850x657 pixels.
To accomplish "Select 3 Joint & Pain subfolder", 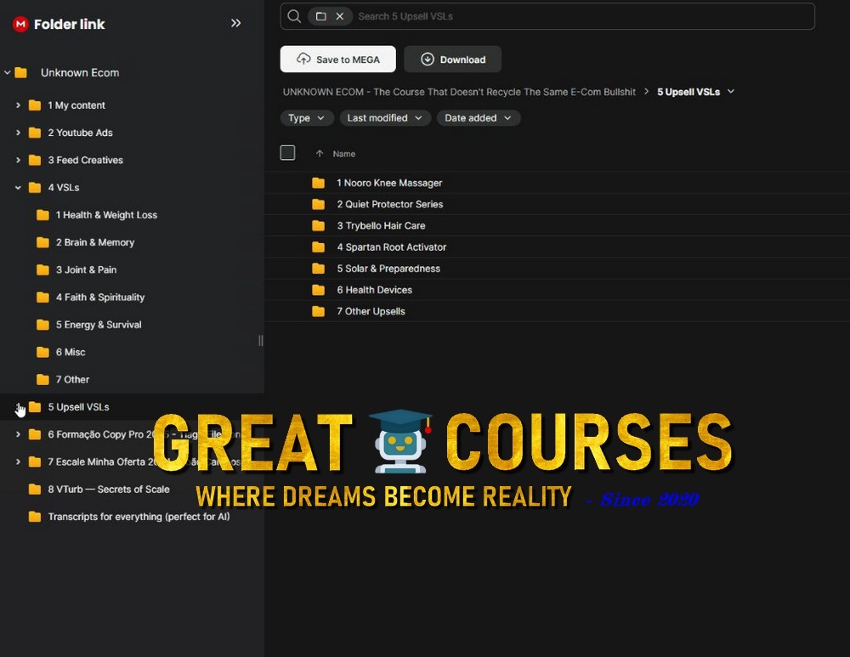I will click(x=86, y=269).
